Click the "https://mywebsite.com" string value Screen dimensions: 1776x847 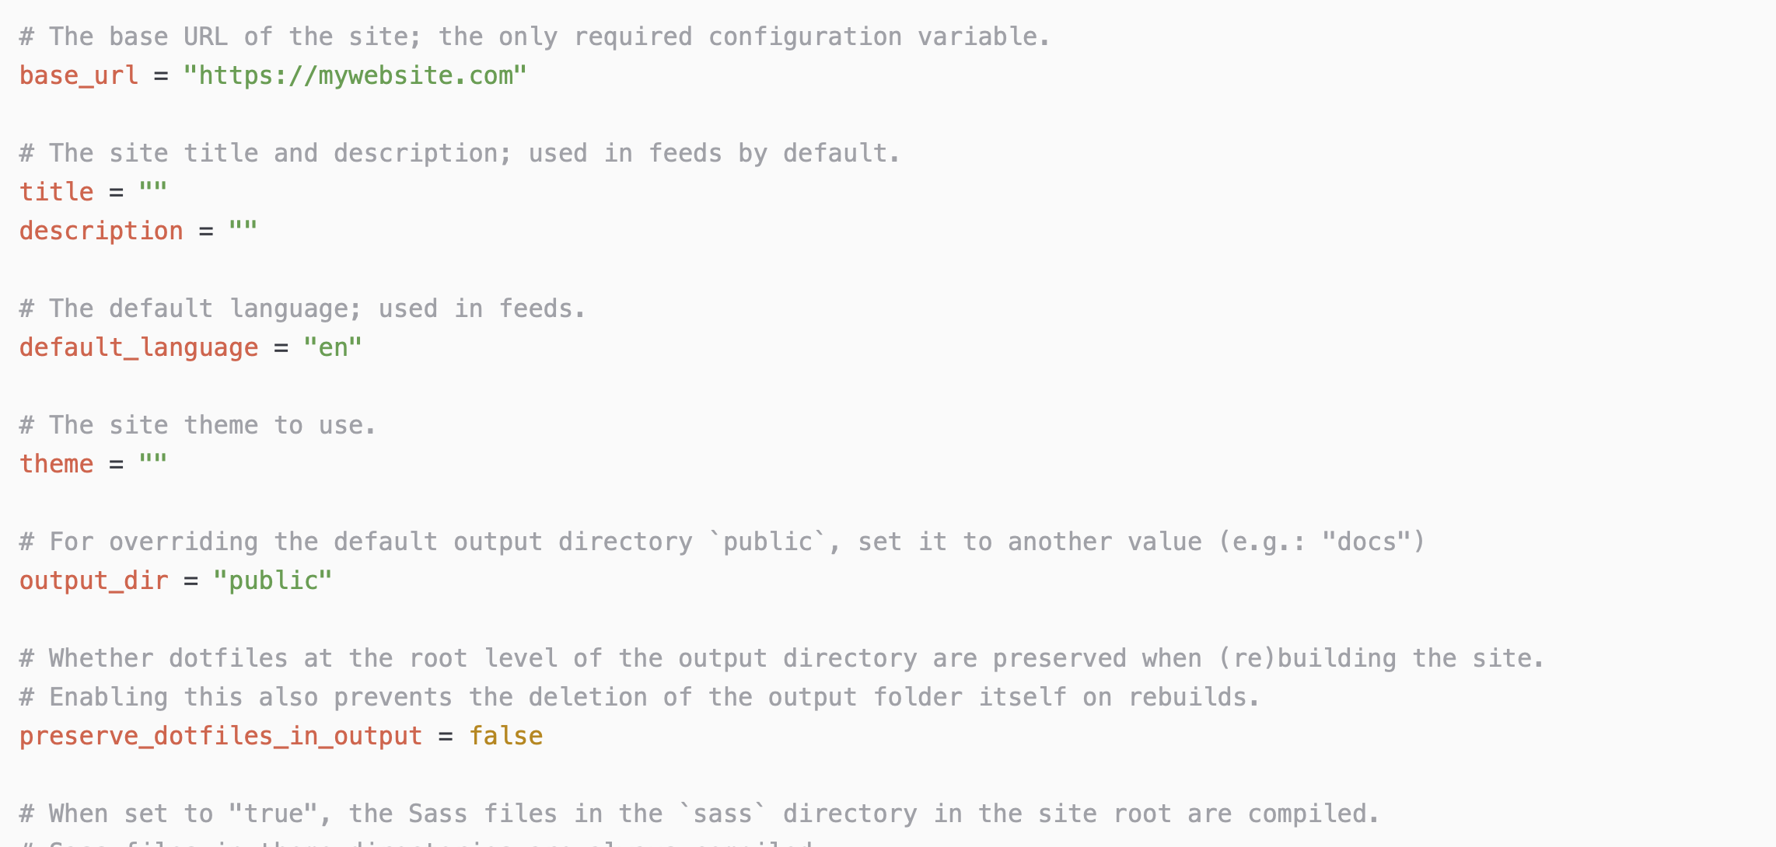coord(355,75)
